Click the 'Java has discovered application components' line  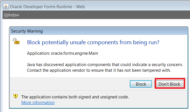click(105, 65)
